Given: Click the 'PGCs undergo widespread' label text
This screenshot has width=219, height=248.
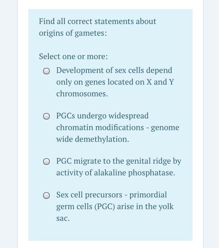Looking at the screenshot, I should tap(102, 115).
